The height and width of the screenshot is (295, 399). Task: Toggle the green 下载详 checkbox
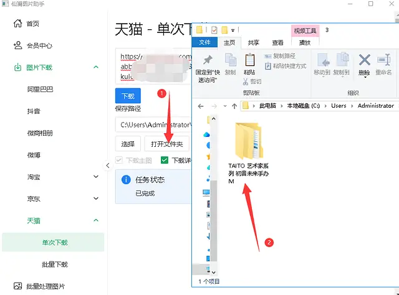pyautogui.click(x=165, y=160)
